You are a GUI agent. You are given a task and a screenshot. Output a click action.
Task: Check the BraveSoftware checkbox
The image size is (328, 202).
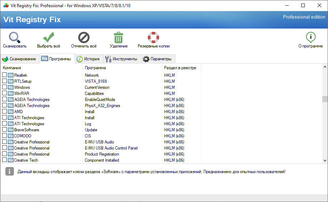[4, 129]
